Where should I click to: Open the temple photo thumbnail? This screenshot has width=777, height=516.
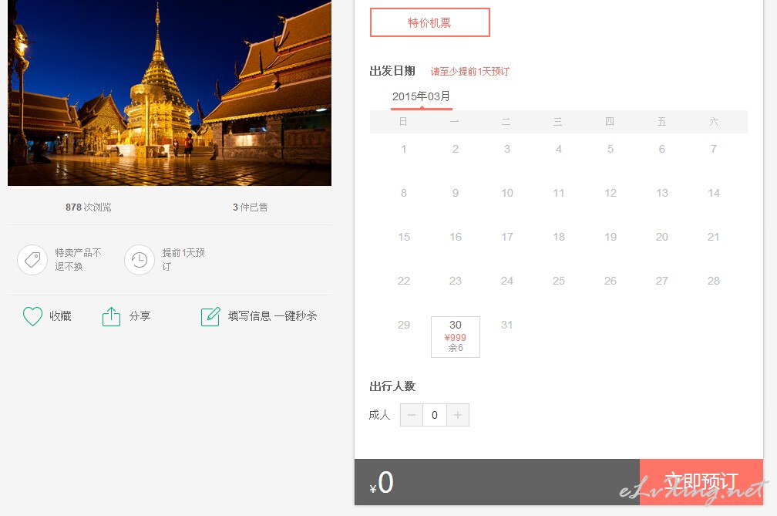[x=170, y=93]
